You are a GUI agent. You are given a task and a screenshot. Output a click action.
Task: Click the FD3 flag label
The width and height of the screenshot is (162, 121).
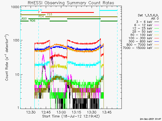click(50, 14)
